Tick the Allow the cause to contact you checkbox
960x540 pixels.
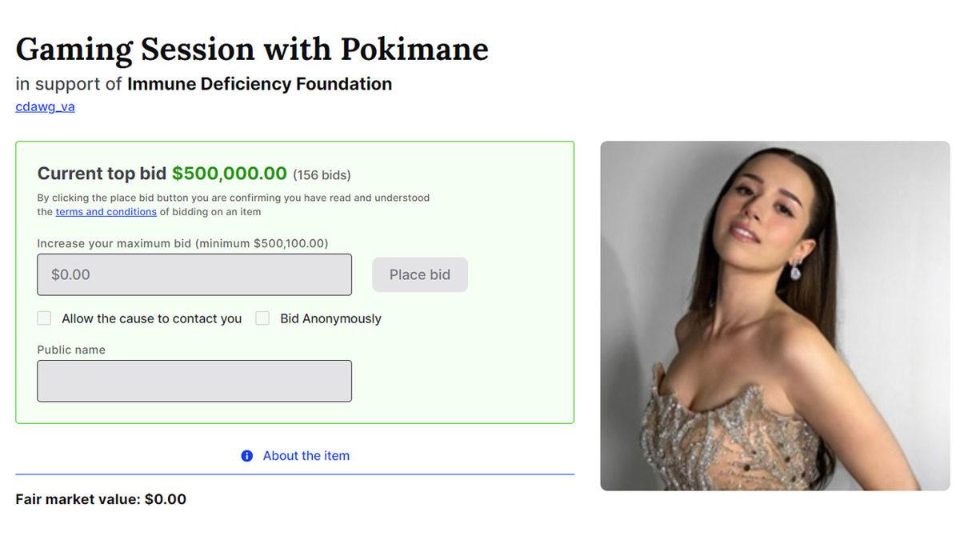click(44, 318)
